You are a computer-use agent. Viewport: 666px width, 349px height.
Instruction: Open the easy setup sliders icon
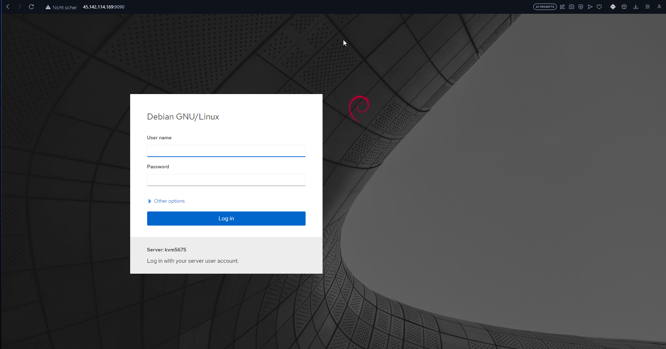coord(648,7)
